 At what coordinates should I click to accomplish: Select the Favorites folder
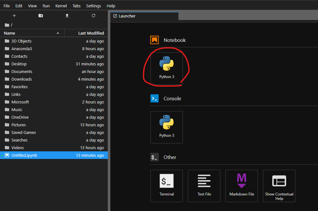54,87
